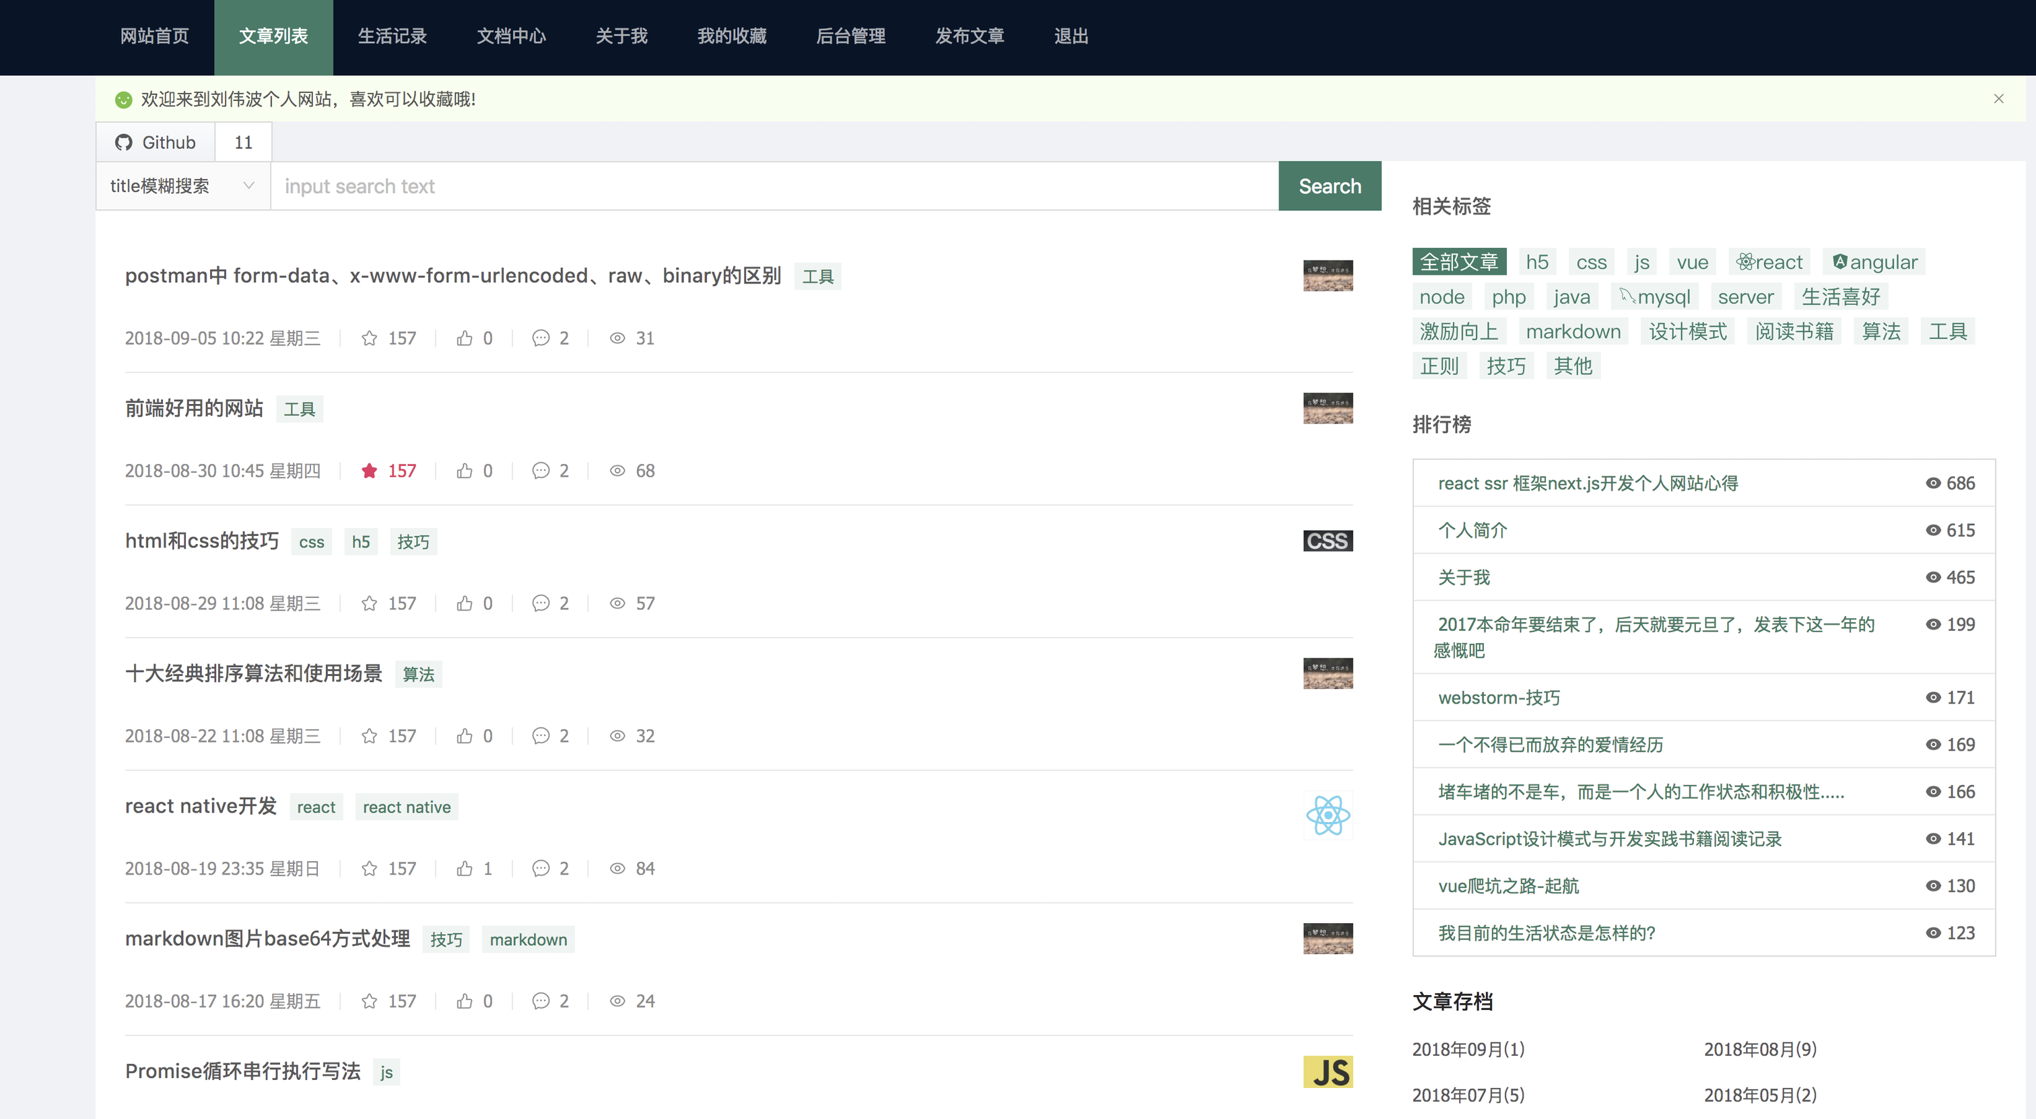
Task: Dismiss the welcome notification banner
Action: pos(1999,98)
